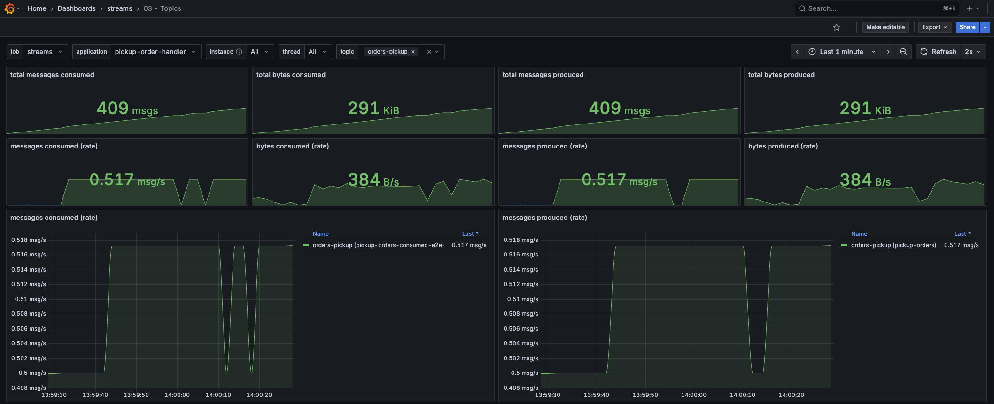994x404 pixels.
Task: Click the instance variable info icon
Action: click(x=239, y=52)
